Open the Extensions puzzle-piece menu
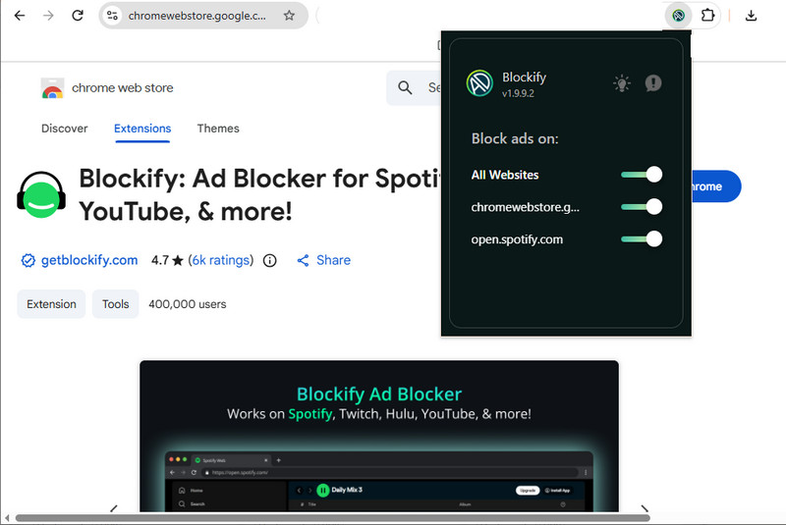Viewport: 786px width, 525px height. 707,16
